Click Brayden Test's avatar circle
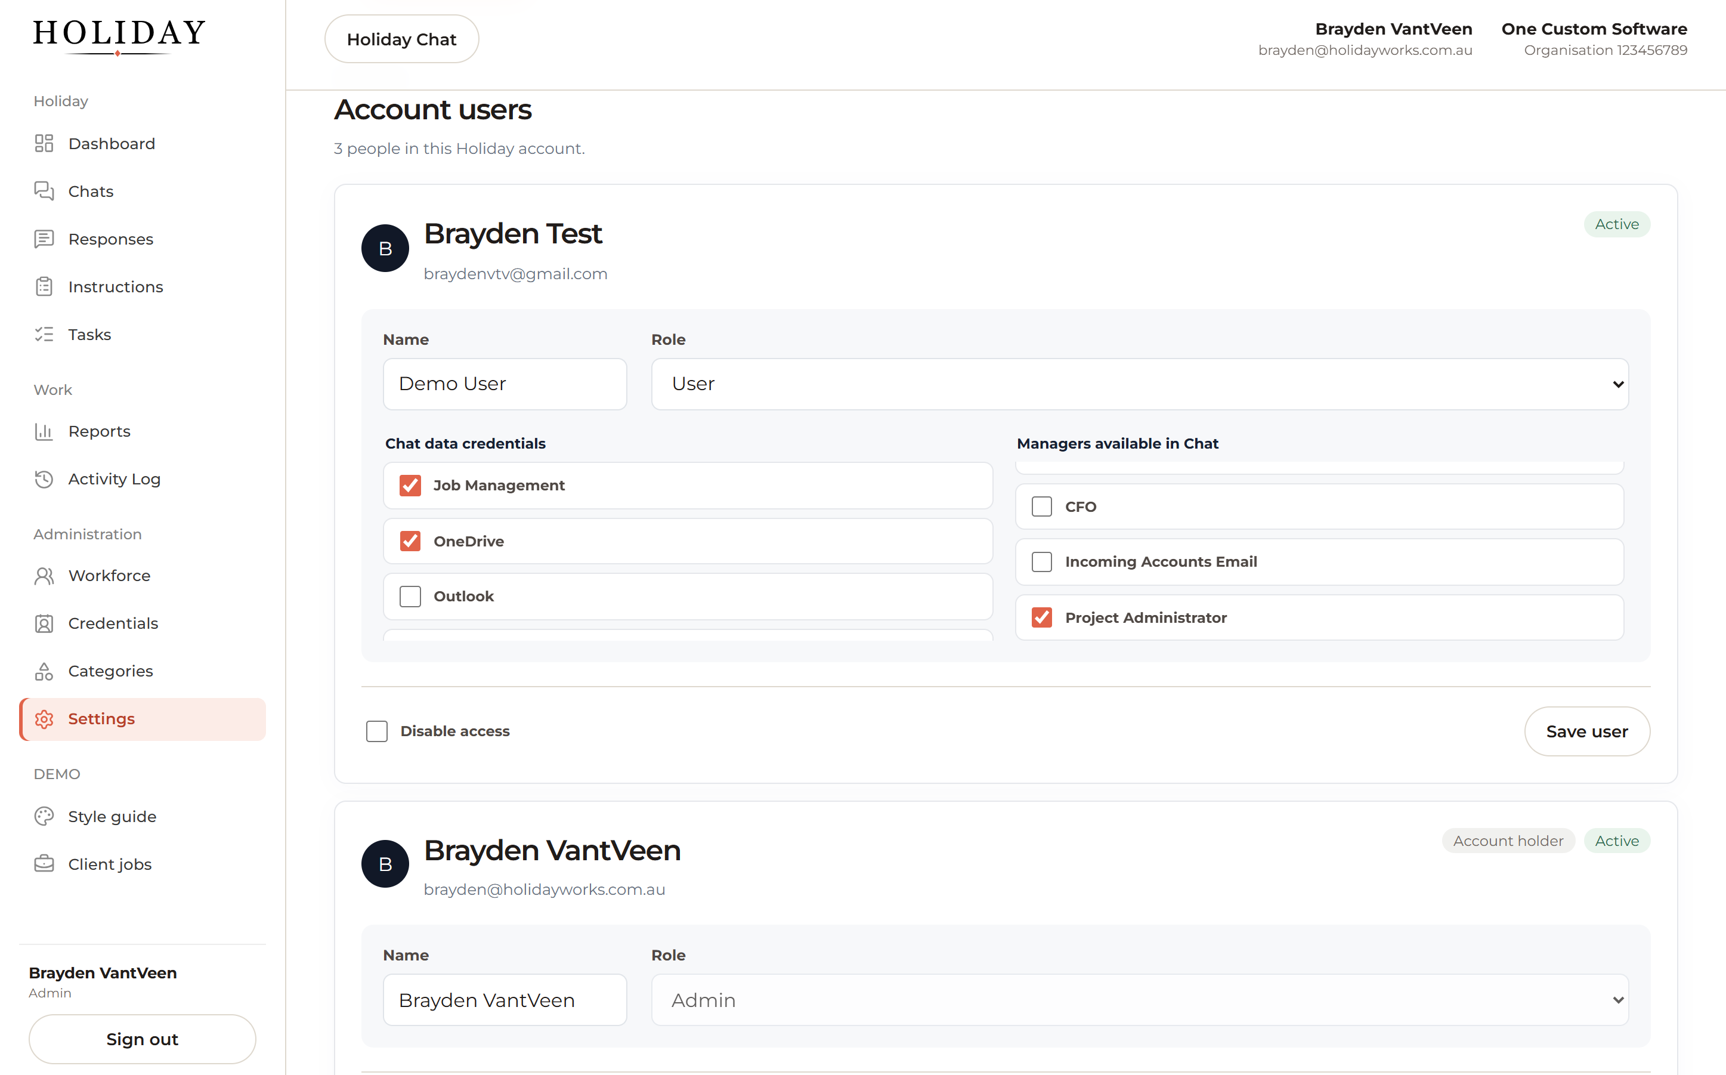This screenshot has width=1726, height=1075. [385, 248]
